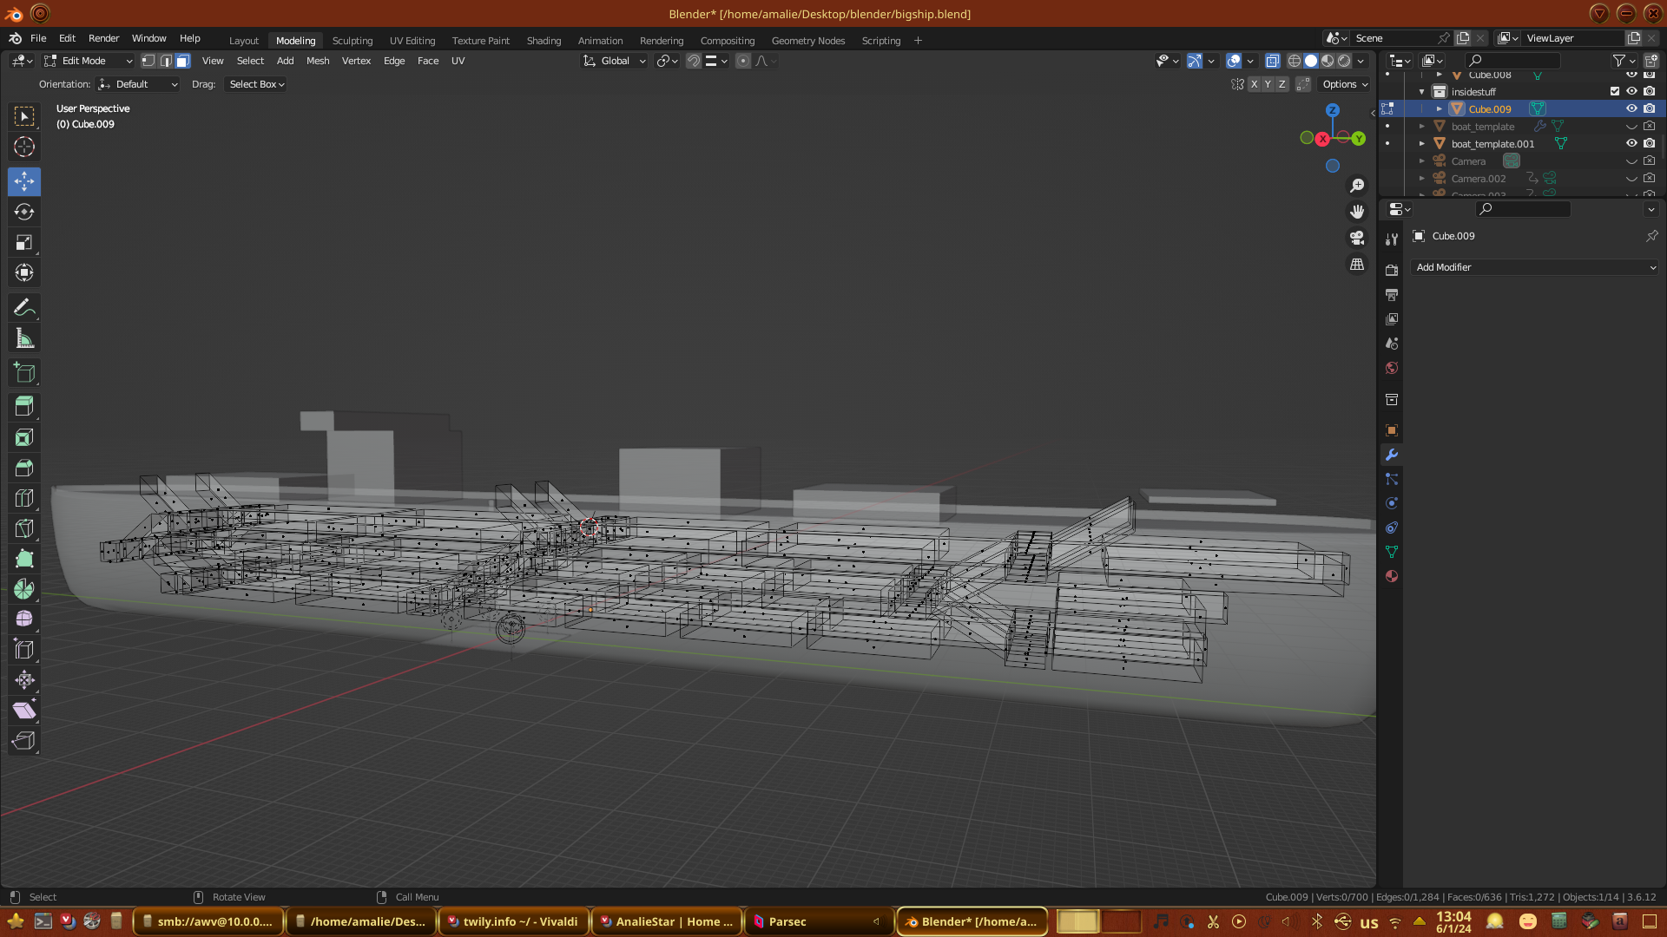Click the Options button in viewport header
This screenshot has width=1667, height=937.
[x=1344, y=84]
